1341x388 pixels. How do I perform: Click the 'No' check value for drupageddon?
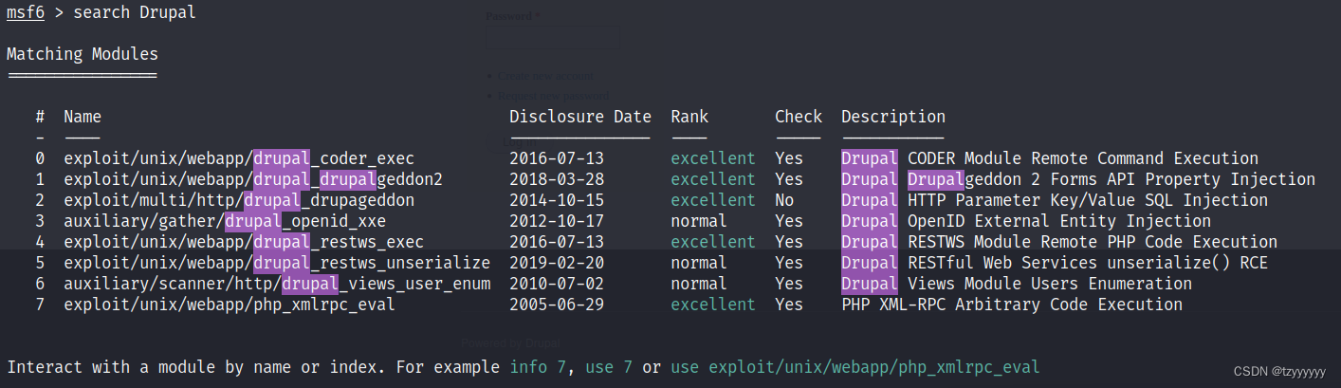click(784, 200)
